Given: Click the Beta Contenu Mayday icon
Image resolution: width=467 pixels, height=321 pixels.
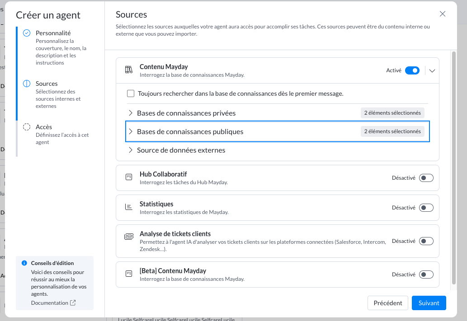Looking at the screenshot, I should click(129, 274).
